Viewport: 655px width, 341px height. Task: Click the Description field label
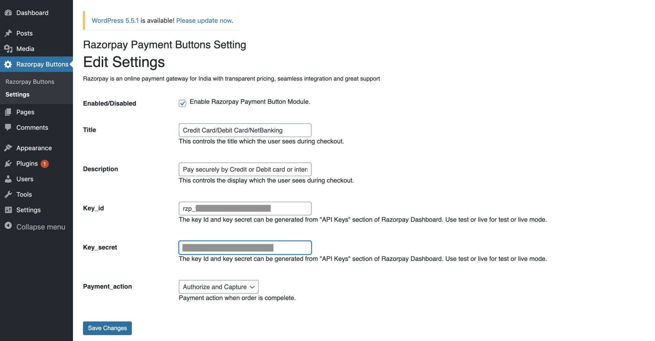(x=101, y=169)
